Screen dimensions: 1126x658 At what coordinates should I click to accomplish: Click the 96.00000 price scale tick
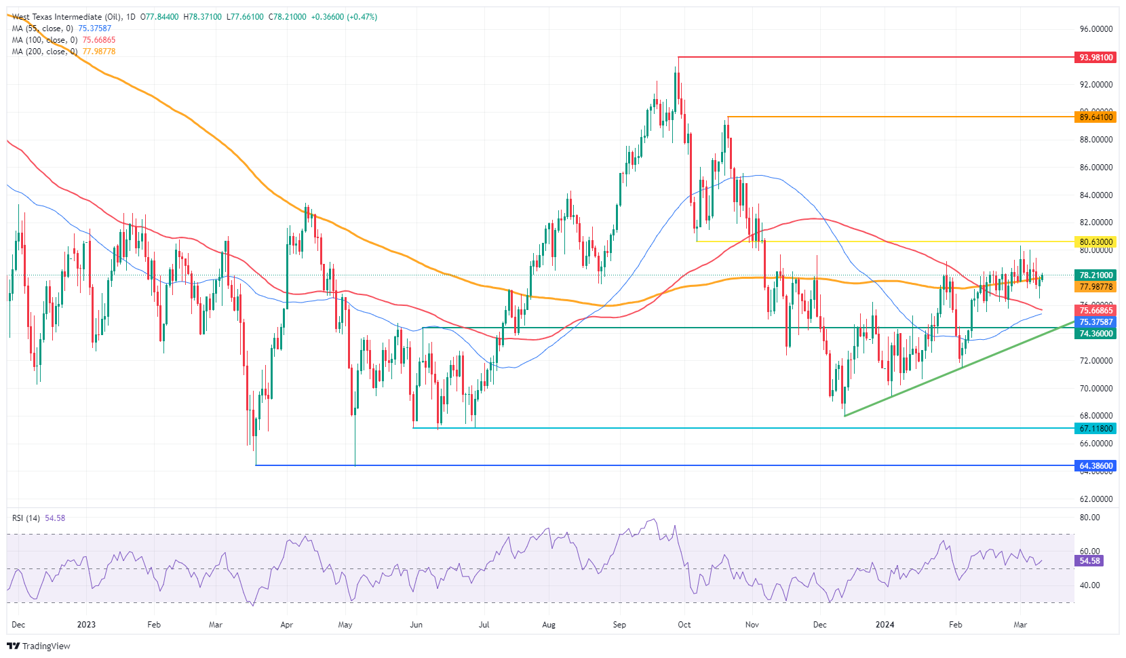point(1095,29)
